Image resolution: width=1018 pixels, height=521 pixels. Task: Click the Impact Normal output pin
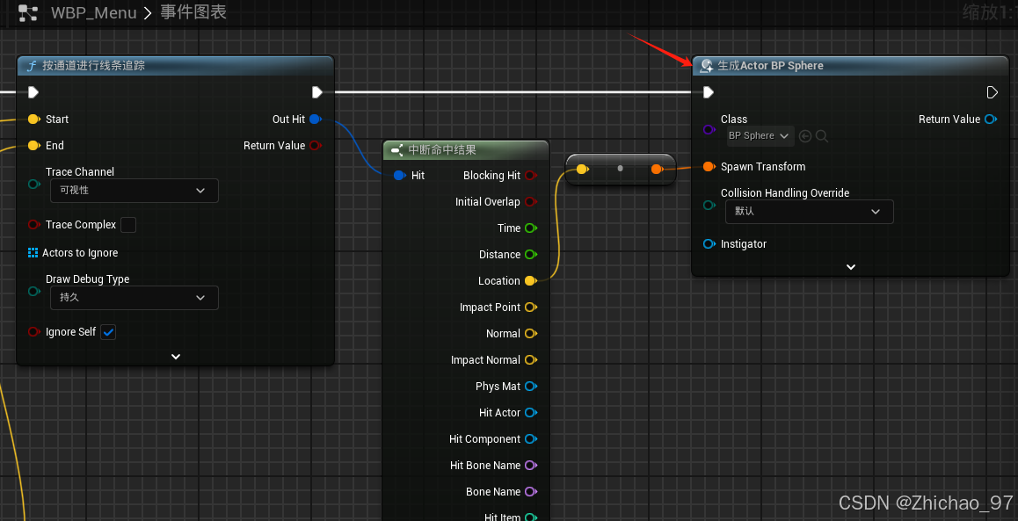(530, 360)
